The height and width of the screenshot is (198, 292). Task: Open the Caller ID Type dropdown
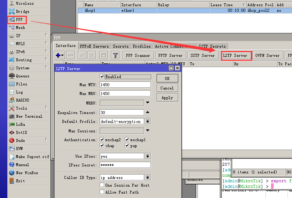coord(148,177)
